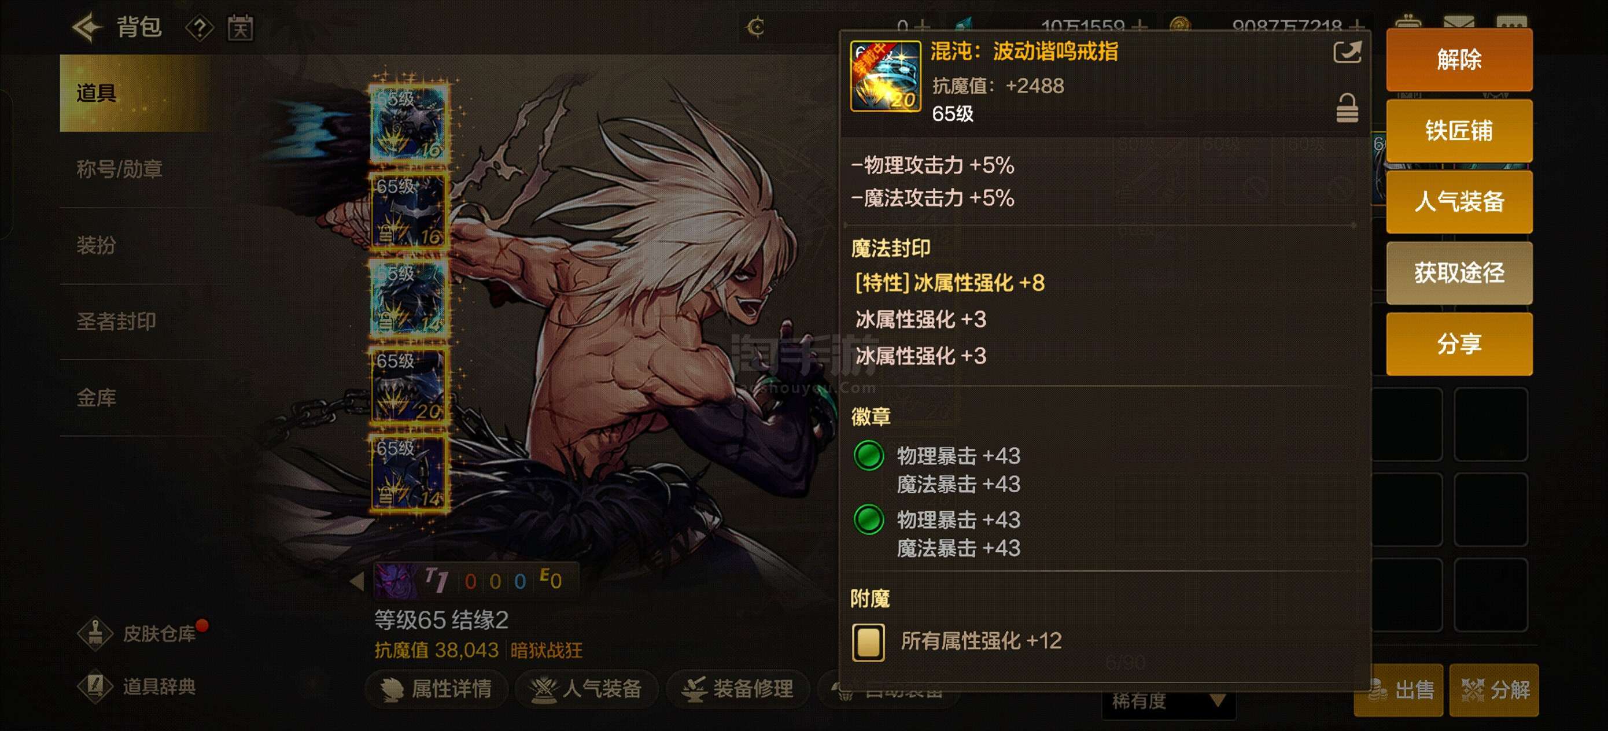Click 分解 disassemble button
This screenshot has height=731, width=1608.
tap(1494, 690)
